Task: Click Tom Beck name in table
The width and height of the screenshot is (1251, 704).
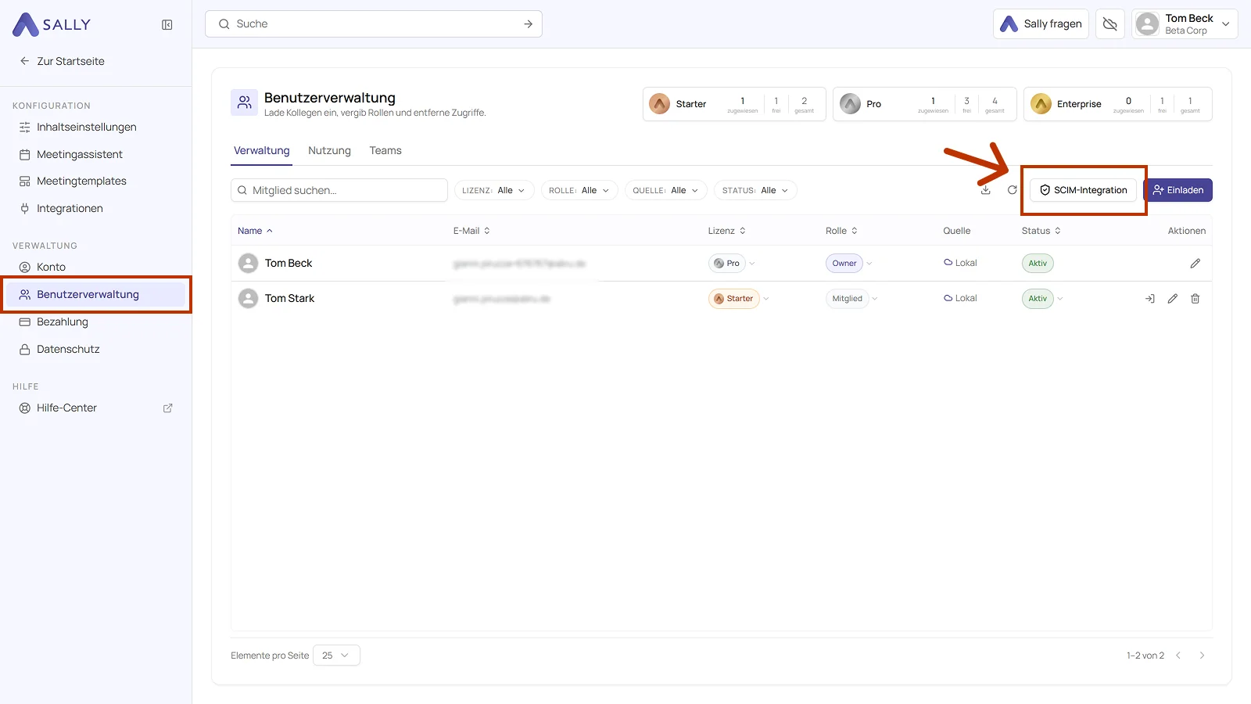Action: pyautogui.click(x=289, y=264)
